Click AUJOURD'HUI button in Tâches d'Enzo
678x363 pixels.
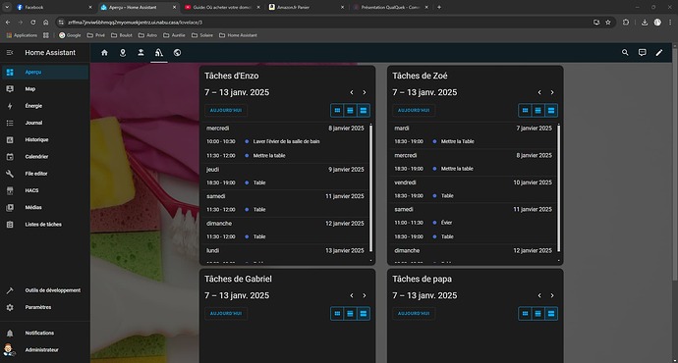tap(226, 111)
